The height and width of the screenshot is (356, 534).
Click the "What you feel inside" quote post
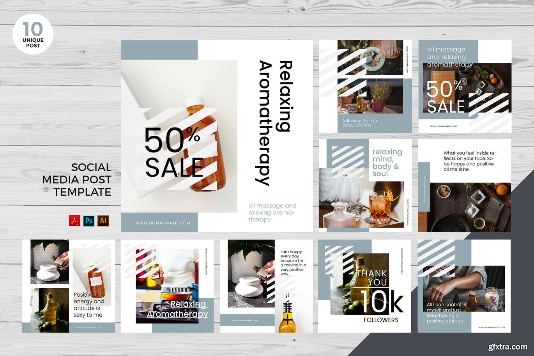464,185
